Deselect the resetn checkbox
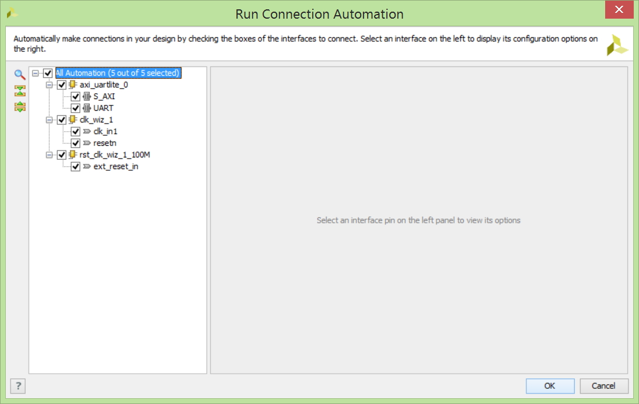 pyautogui.click(x=75, y=143)
